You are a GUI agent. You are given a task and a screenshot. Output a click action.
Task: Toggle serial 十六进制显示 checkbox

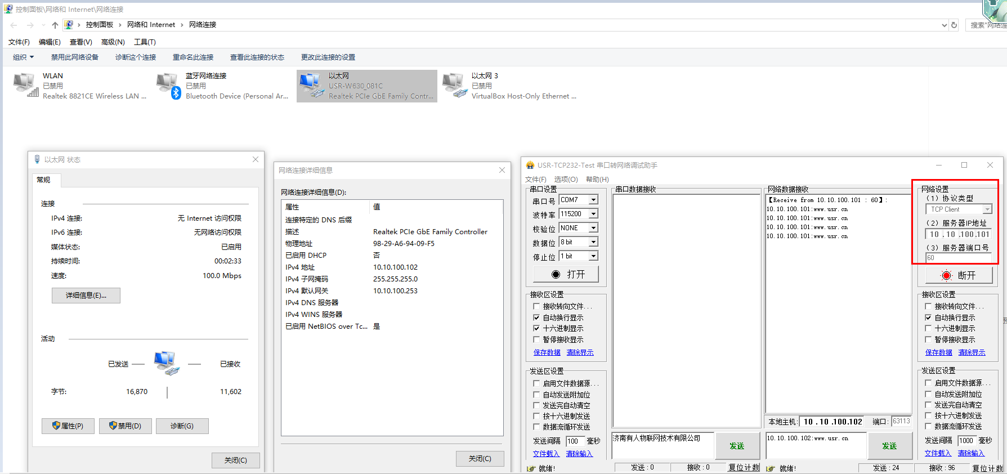coord(536,328)
